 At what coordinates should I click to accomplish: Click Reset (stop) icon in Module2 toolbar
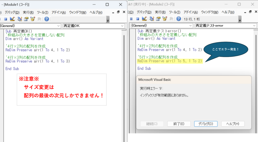point(138,19)
